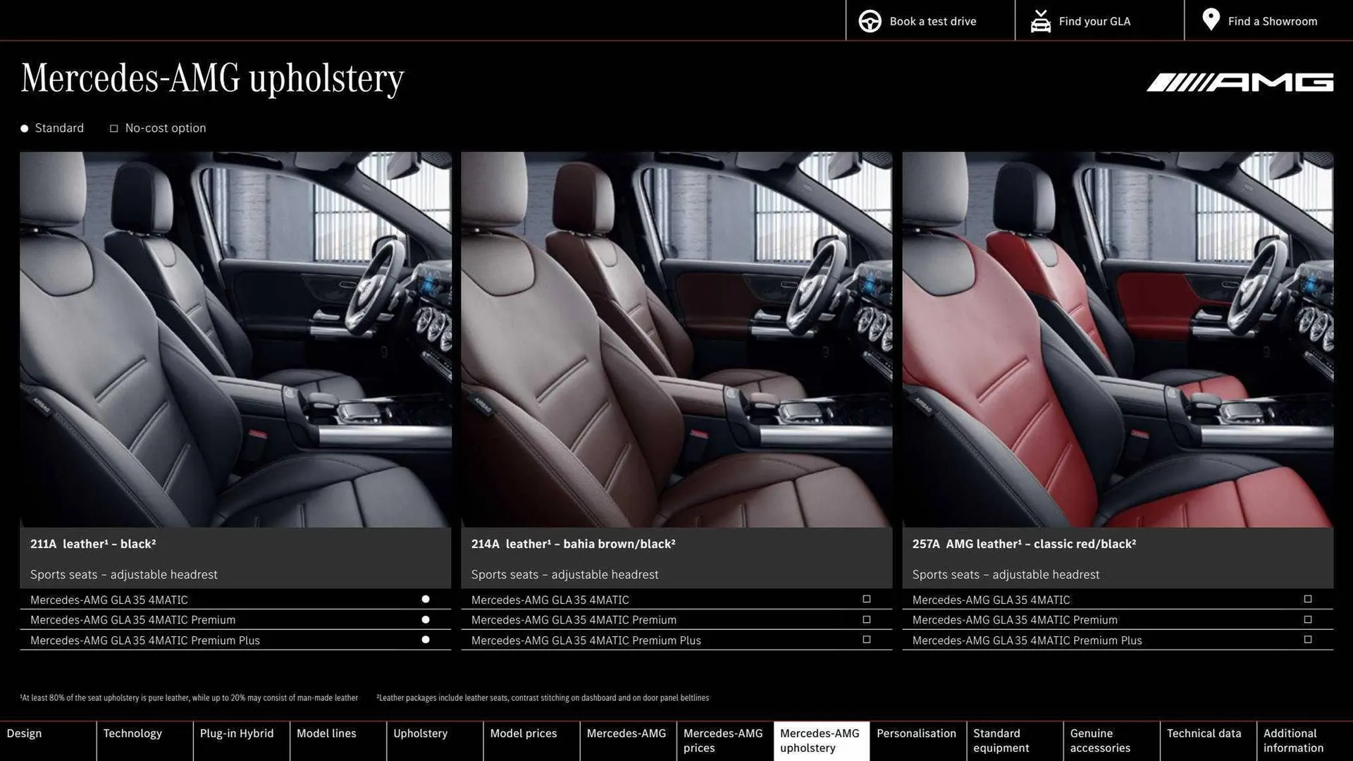1353x761 pixels.
Task: Select bahia brown option for Mercedes-AMG GLA 35 4MATIC
Action: [x=866, y=599]
